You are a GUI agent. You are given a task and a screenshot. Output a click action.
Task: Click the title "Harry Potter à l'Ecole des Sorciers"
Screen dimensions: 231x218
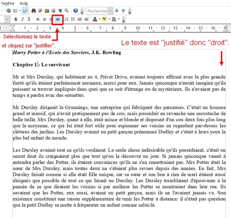51,53
